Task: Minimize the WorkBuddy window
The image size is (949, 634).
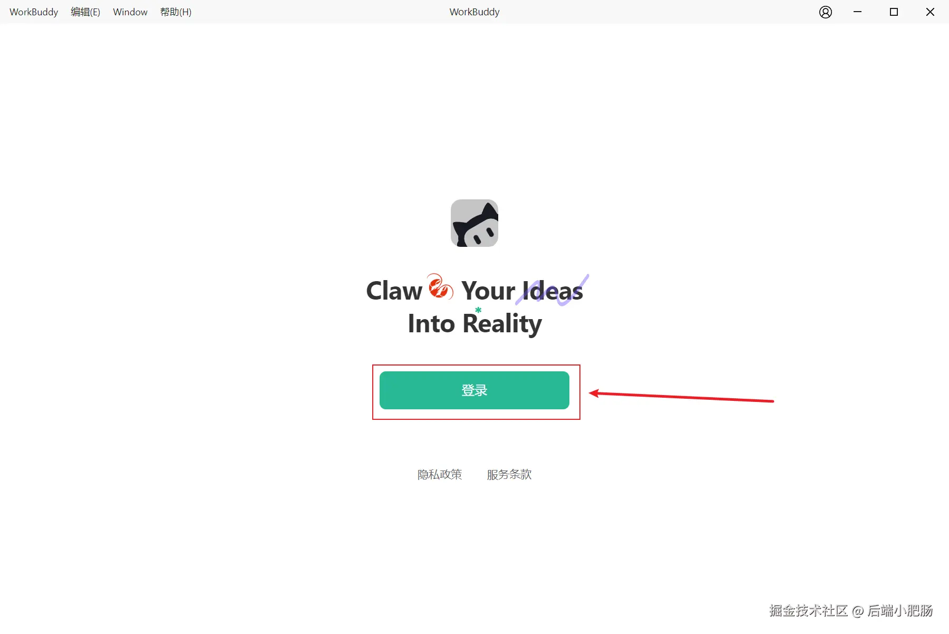Action: point(858,12)
